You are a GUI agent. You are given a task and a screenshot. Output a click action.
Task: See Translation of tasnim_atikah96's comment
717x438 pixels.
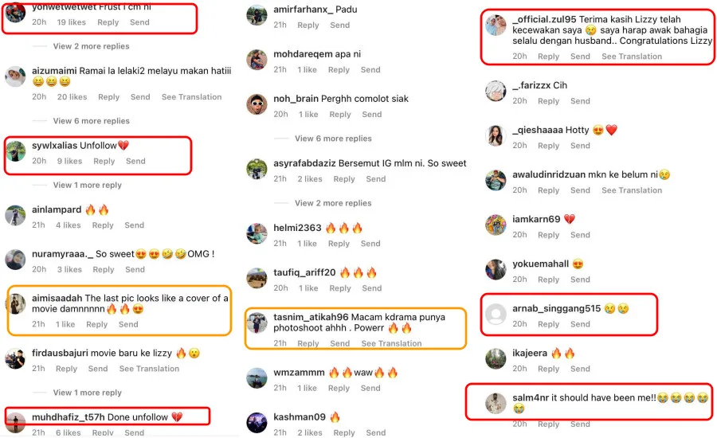pos(391,343)
